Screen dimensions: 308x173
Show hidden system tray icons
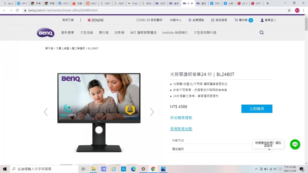click(x=256, y=169)
